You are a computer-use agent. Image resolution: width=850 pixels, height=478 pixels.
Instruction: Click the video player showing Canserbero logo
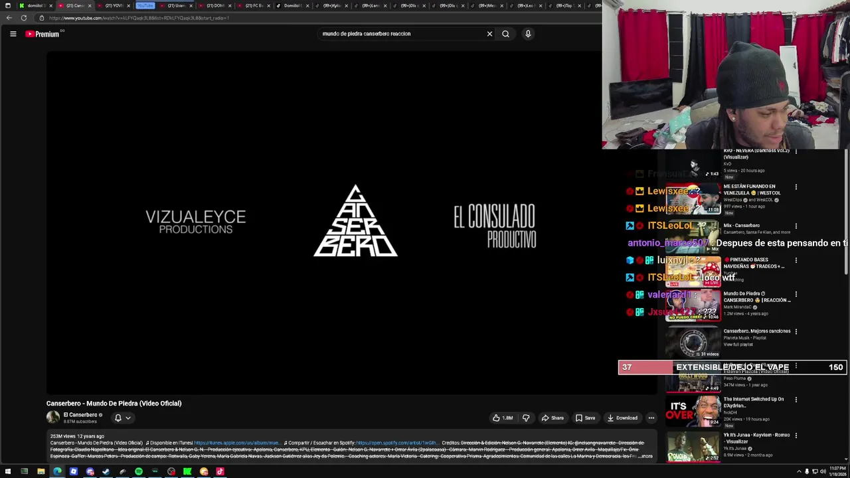tap(352, 222)
